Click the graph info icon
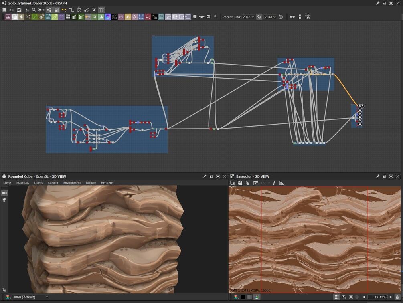The width and height of the screenshot is (403, 303). 26,10
